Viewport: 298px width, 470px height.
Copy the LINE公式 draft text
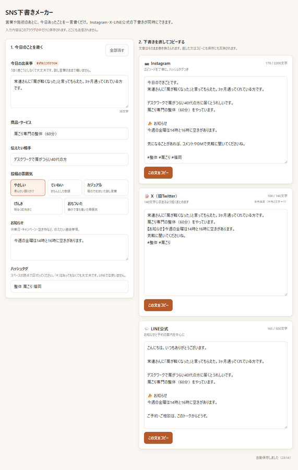coord(158,438)
